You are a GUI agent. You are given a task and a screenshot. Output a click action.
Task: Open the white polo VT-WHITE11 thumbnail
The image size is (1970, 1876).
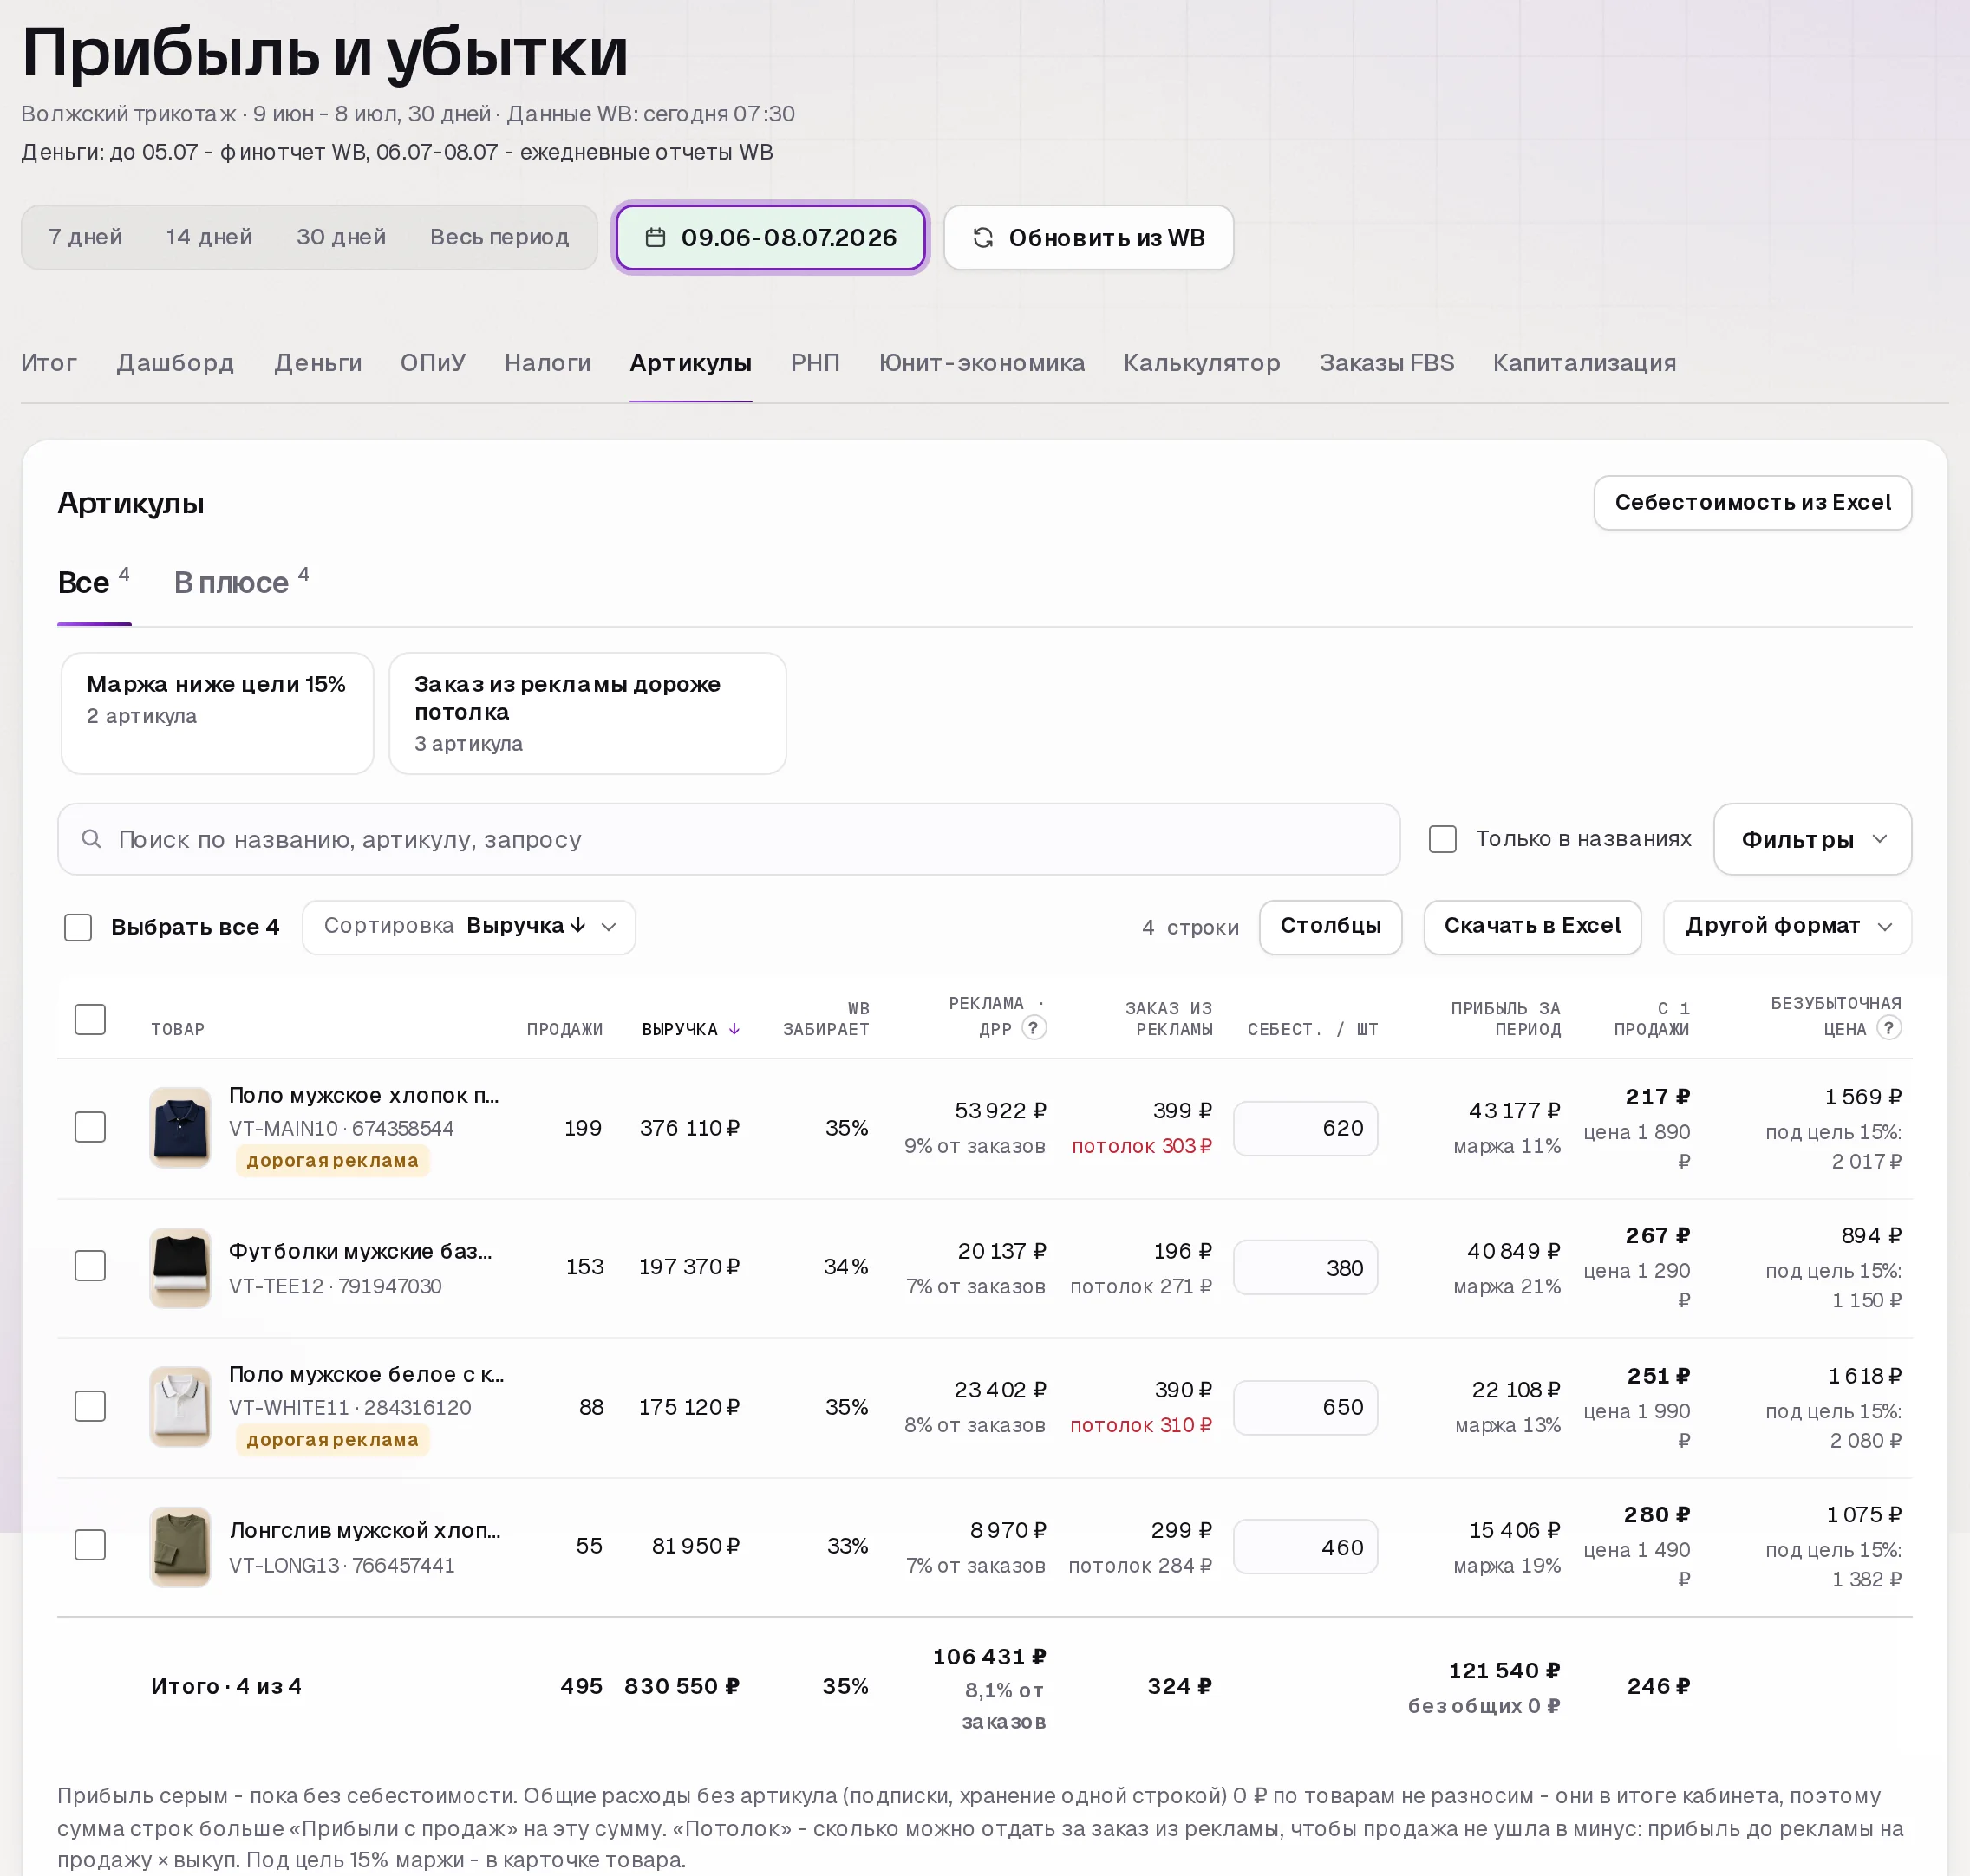click(x=180, y=1407)
